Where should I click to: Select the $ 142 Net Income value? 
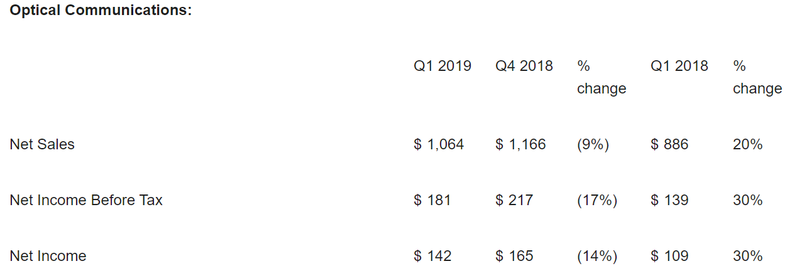click(432, 256)
